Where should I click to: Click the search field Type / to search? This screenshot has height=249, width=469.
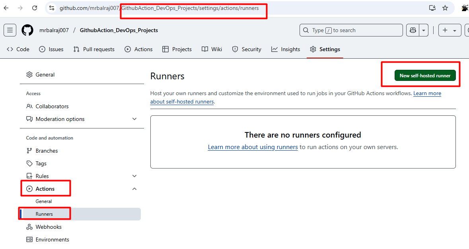351,30
